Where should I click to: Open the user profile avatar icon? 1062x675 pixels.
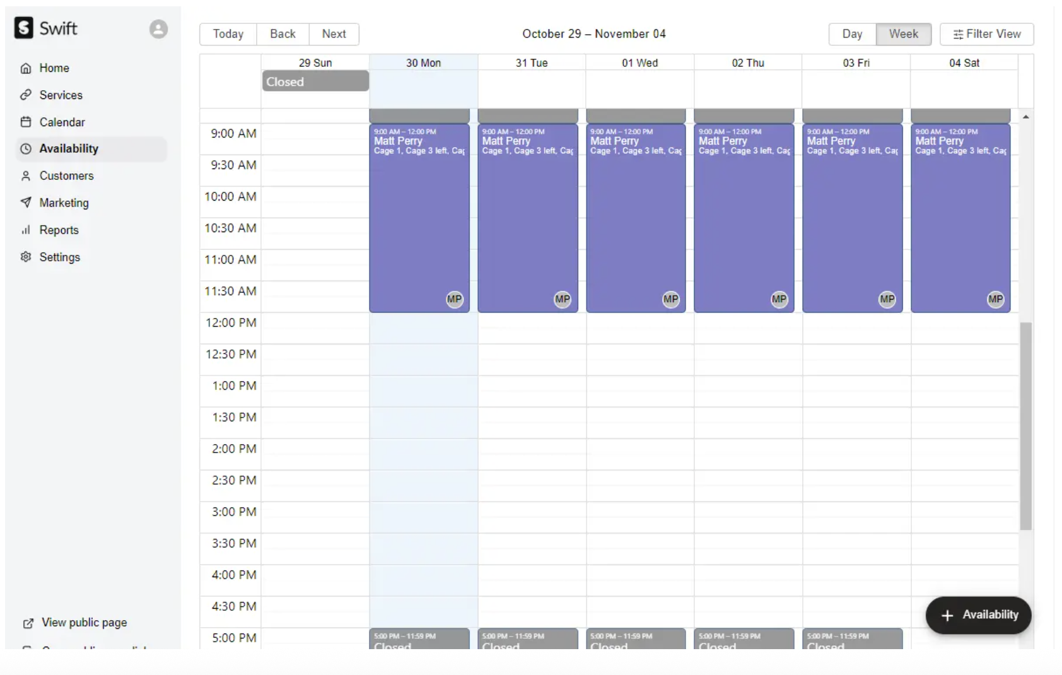pos(158,29)
